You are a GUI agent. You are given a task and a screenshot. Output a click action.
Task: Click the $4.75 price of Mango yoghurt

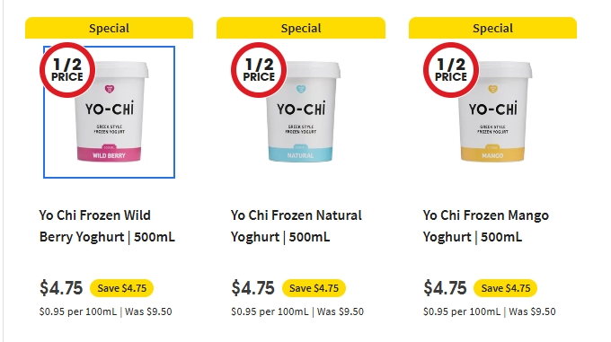[445, 288]
